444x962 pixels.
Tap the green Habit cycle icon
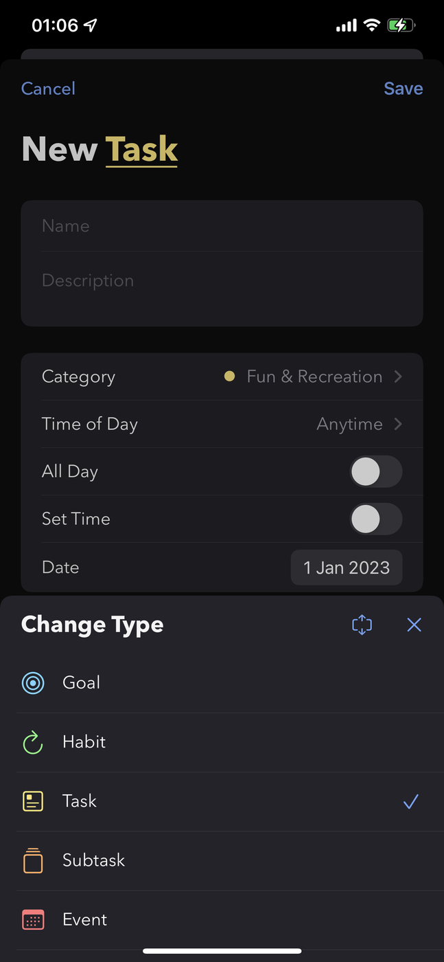tap(33, 742)
